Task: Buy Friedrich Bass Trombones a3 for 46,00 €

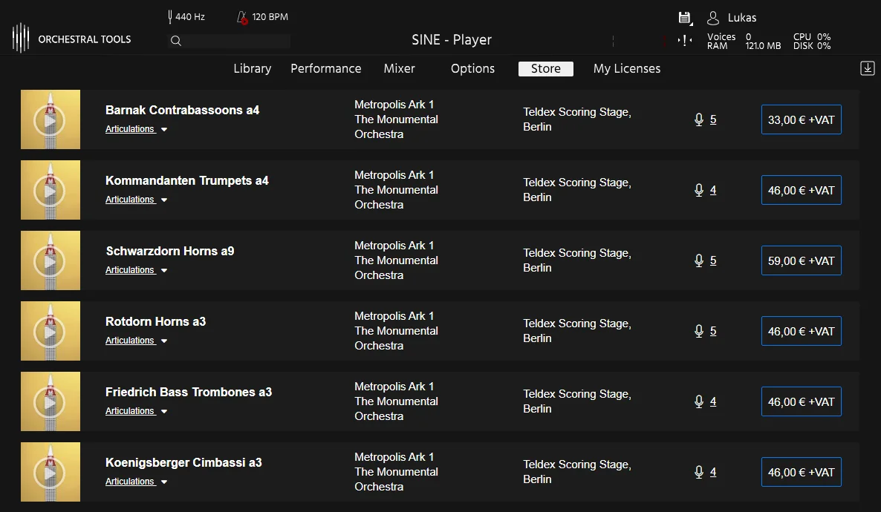Action: click(802, 401)
